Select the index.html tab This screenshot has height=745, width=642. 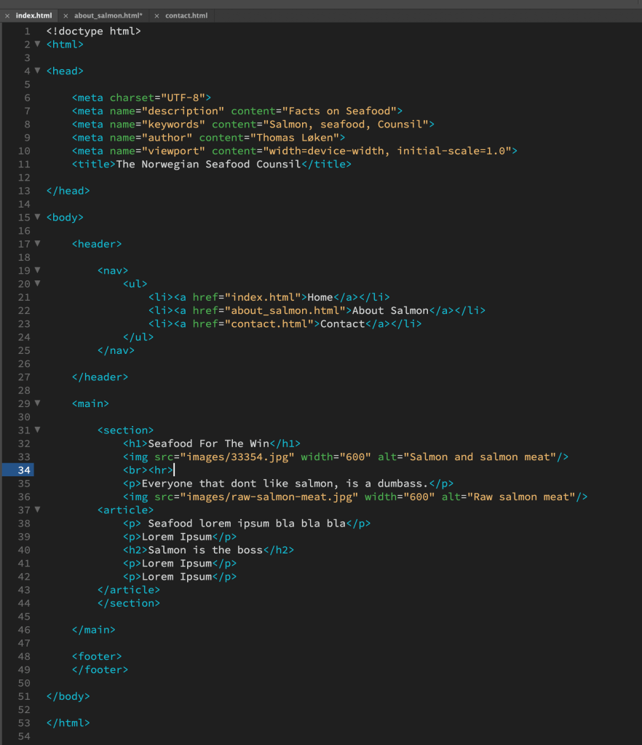click(x=33, y=15)
